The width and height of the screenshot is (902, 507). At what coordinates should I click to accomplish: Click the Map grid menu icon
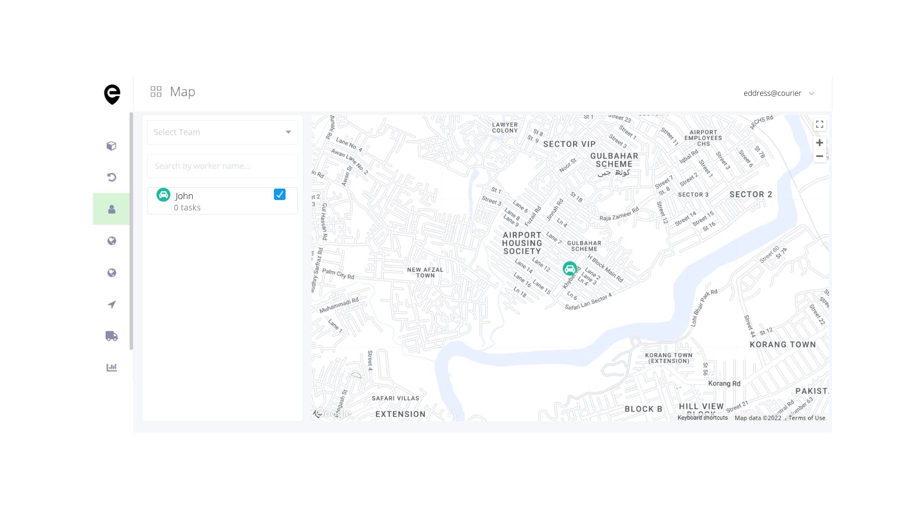pyautogui.click(x=156, y=92)
